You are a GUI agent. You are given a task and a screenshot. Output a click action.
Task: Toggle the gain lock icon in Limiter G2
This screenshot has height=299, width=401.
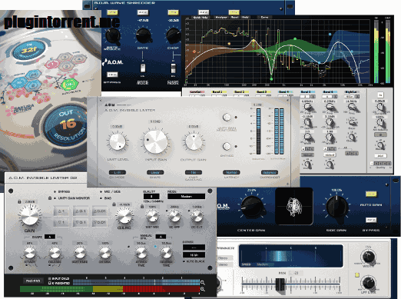click(19, 201)
